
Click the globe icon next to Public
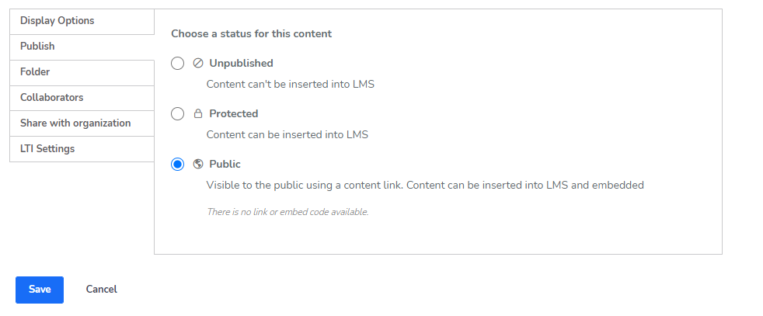click(197, 165)
